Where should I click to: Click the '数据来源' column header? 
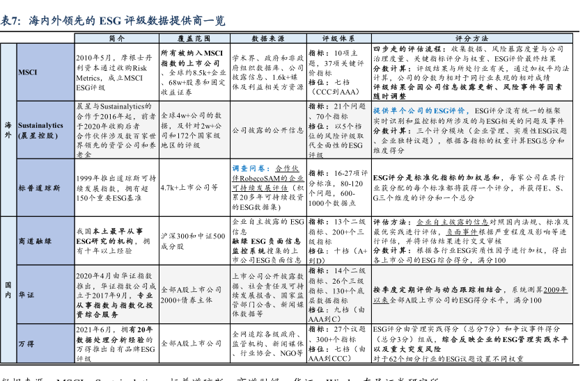(268, 38)
